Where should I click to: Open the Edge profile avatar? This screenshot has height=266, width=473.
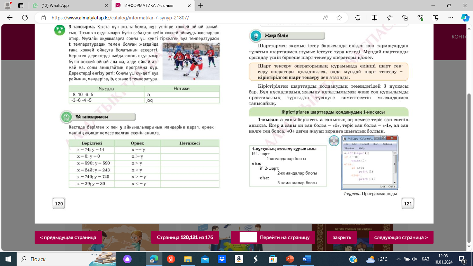click(8, 6)
